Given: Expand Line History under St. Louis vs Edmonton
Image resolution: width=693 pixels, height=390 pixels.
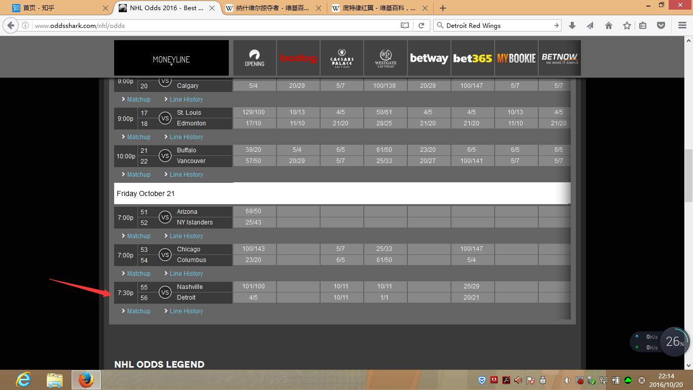Looking at the screenshot, I should click(x=186, y=137).
